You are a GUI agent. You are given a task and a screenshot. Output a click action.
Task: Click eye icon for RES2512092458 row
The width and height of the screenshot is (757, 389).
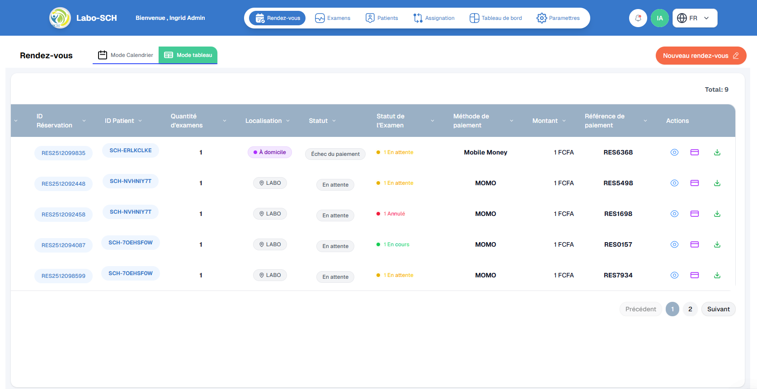tap(674, 214)
